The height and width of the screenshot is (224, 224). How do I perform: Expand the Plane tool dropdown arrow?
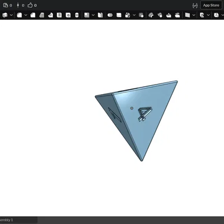[x=194, y=15]
